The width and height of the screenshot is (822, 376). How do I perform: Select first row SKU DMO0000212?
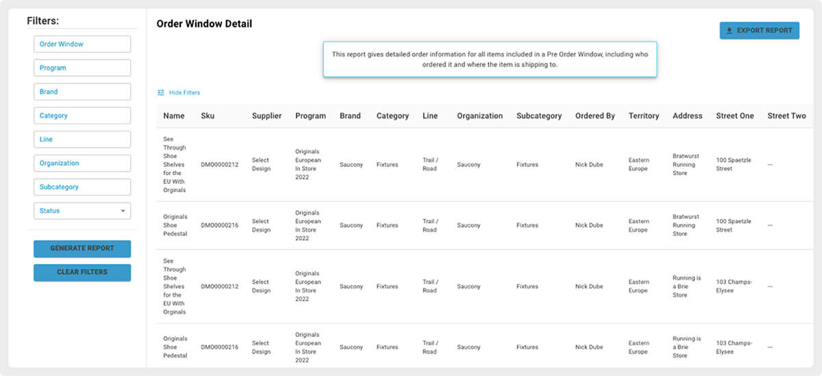[x=219, y=165]
